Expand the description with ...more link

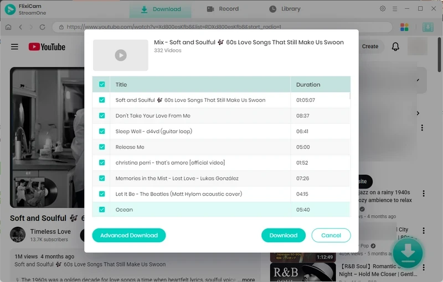coord(246,279)
